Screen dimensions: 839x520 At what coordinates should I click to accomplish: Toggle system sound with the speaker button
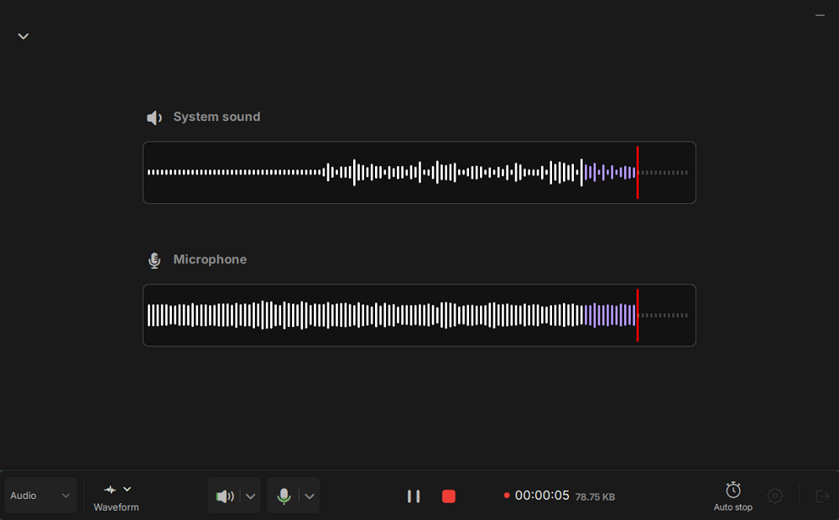coord(225,497)
